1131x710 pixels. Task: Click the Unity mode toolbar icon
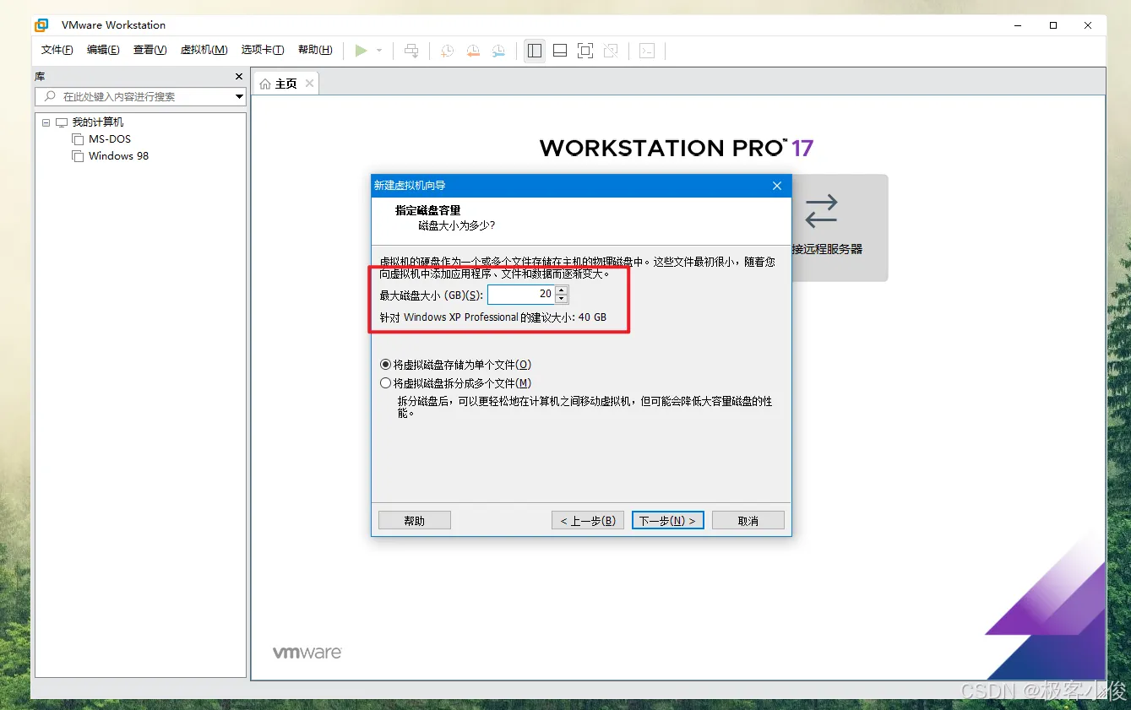611,51
